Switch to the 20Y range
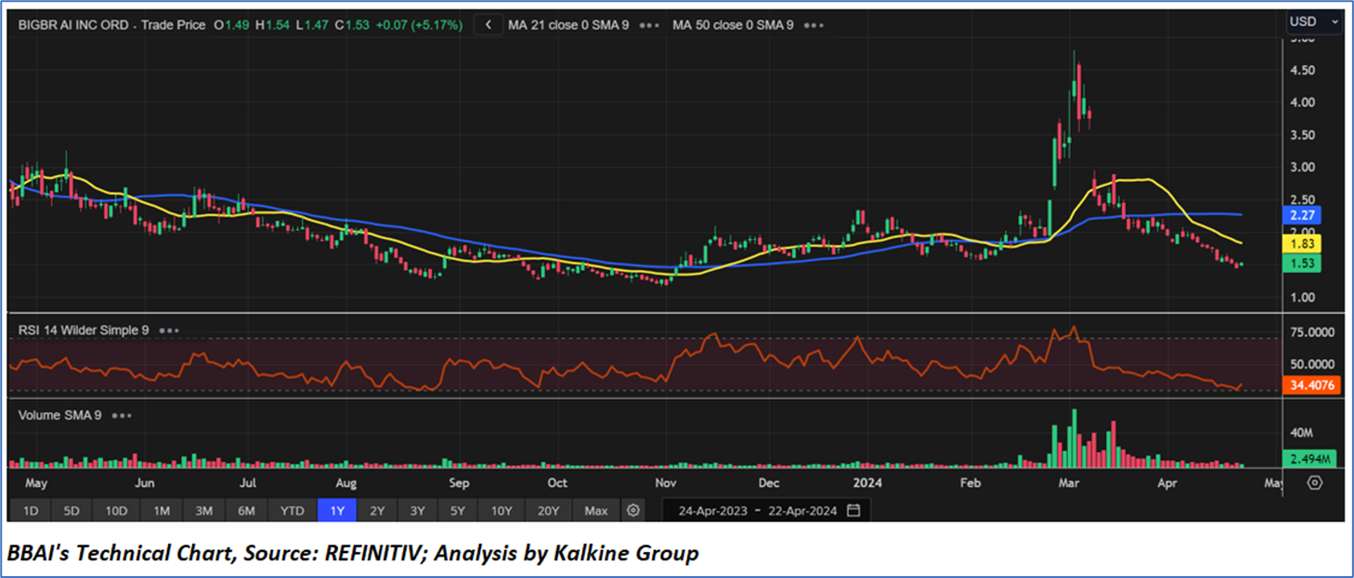 [x=548, y=510]
